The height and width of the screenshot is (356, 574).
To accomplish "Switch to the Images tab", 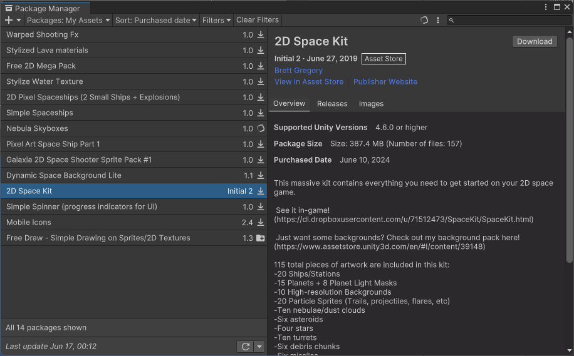I will [x=371, y=104].
